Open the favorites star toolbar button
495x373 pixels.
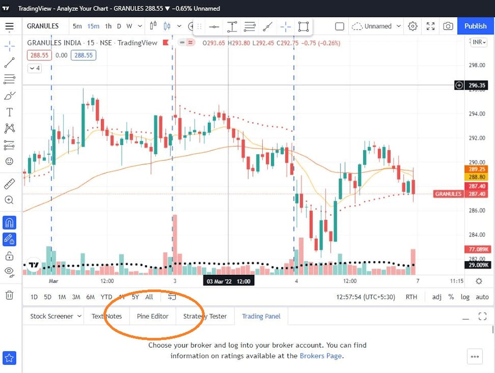click(x=9, y=358)
